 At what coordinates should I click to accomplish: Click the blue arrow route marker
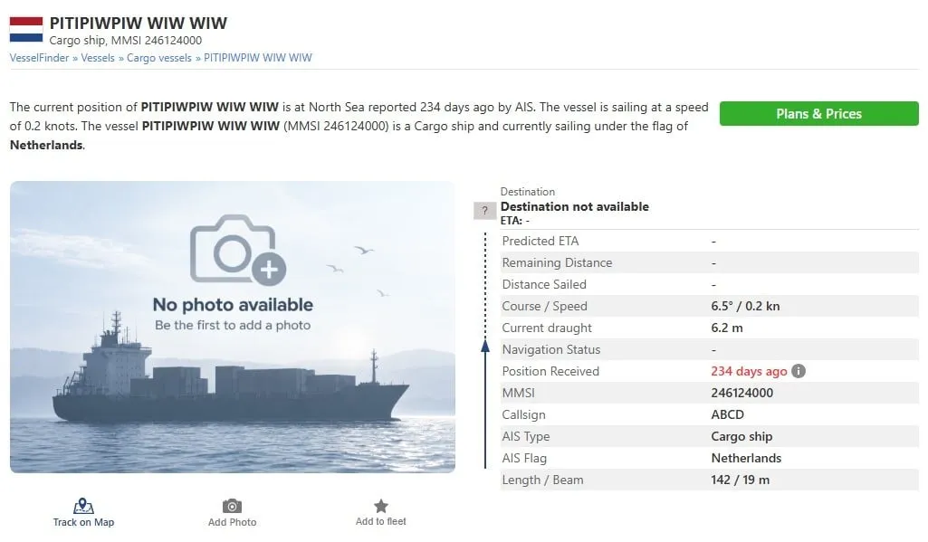click(485, 347)
